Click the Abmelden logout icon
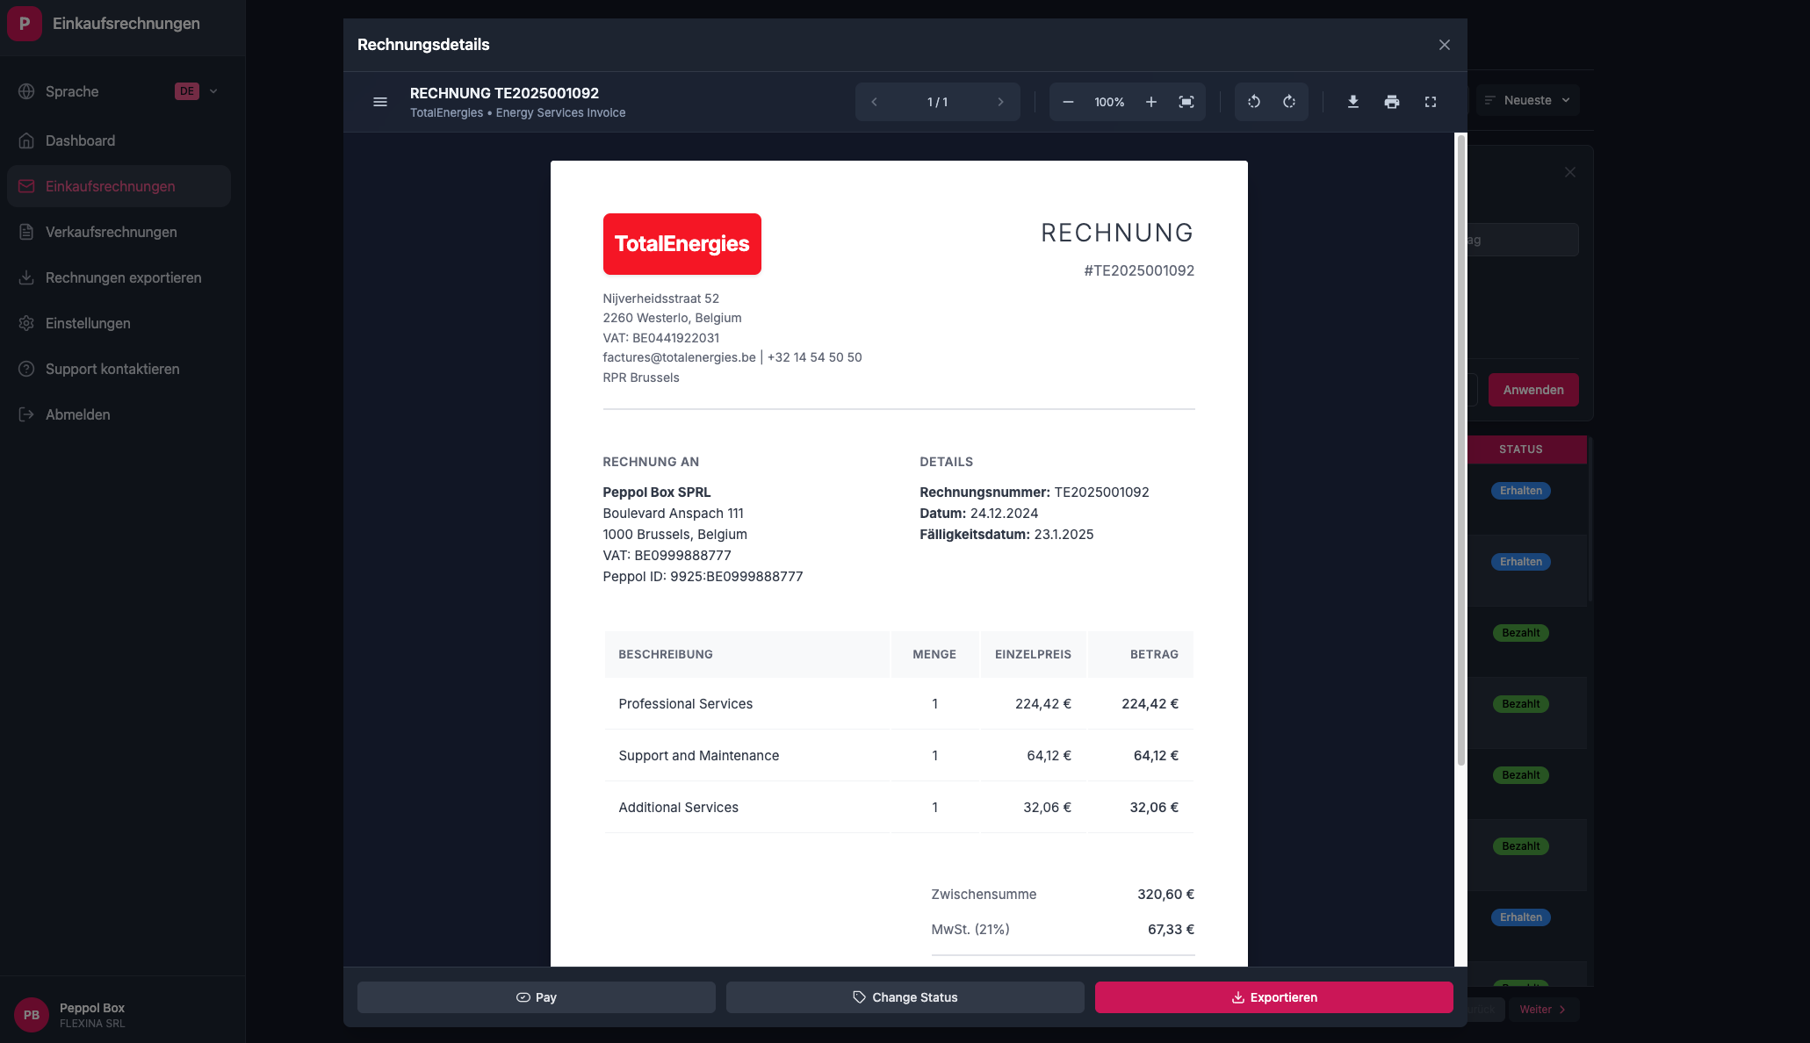Screen dimensions: 1810x1043 [26, 414]
